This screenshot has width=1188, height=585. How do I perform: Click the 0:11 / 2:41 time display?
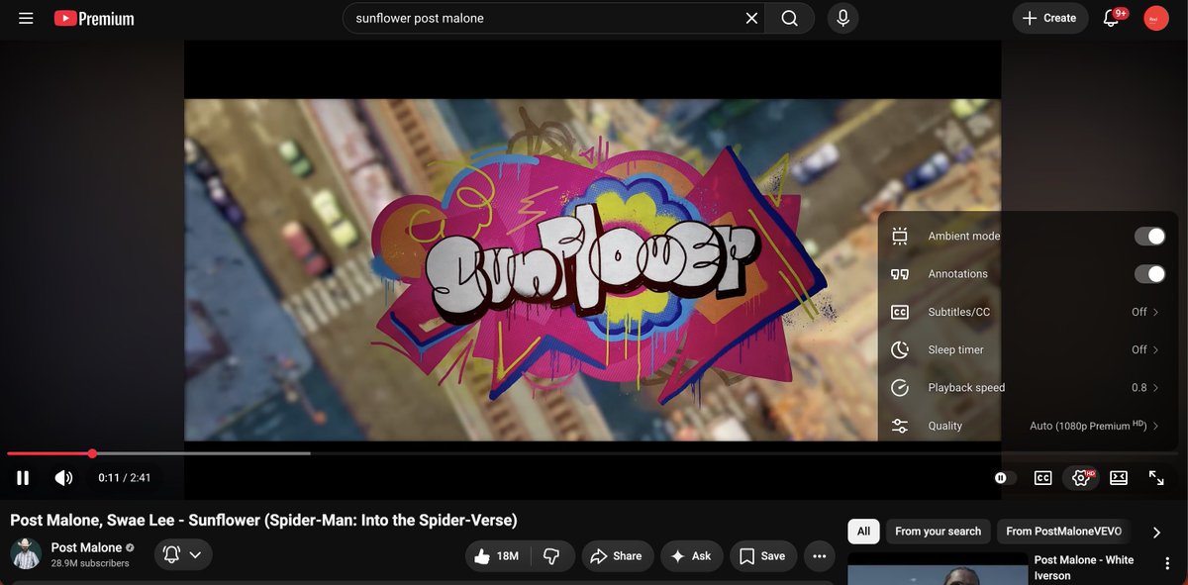coord(125,478)
